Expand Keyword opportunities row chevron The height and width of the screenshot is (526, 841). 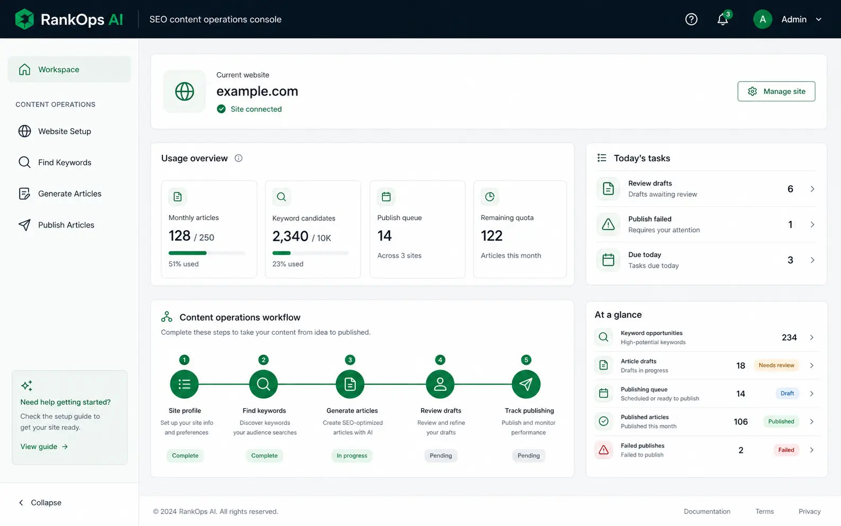[x=812, y=337]
